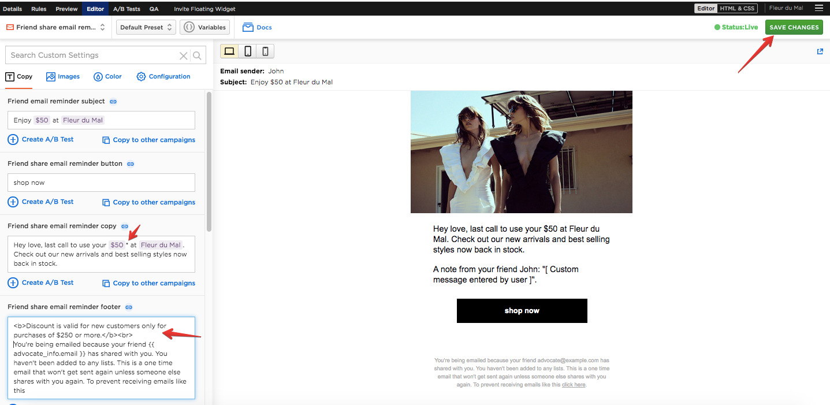
Task: Click link icon next to reminder subject label
Action: point(113,102)
